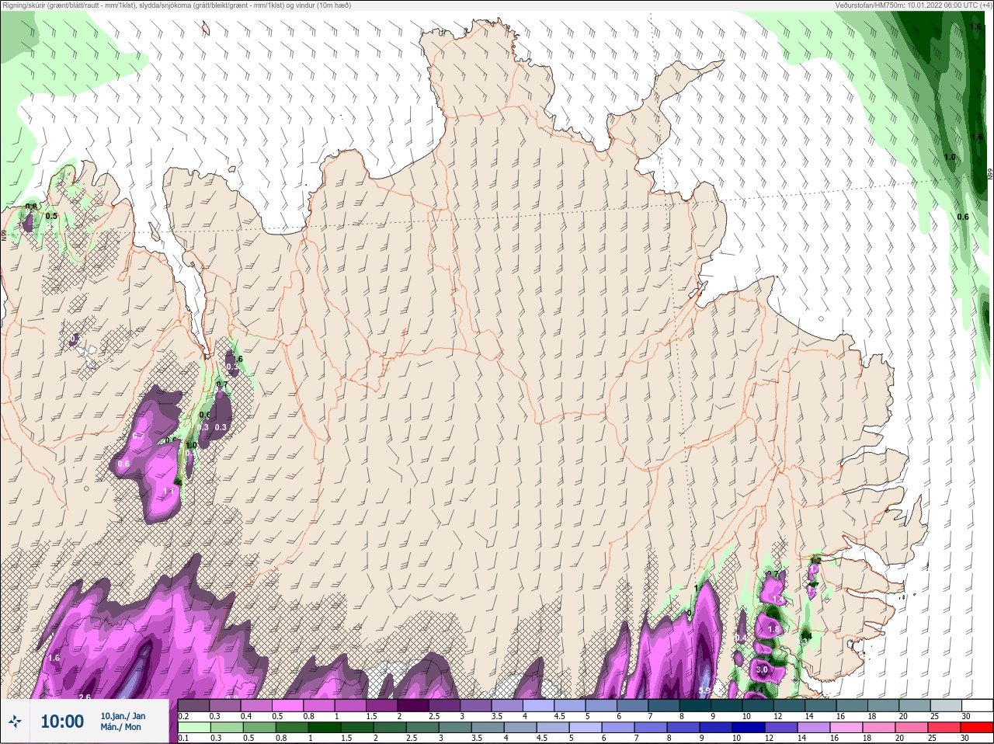This screenshot has width=994, height=744.
Task: Pick the 0.2–0.3 grey swatch on snow scale
Action: click(194, 706)
